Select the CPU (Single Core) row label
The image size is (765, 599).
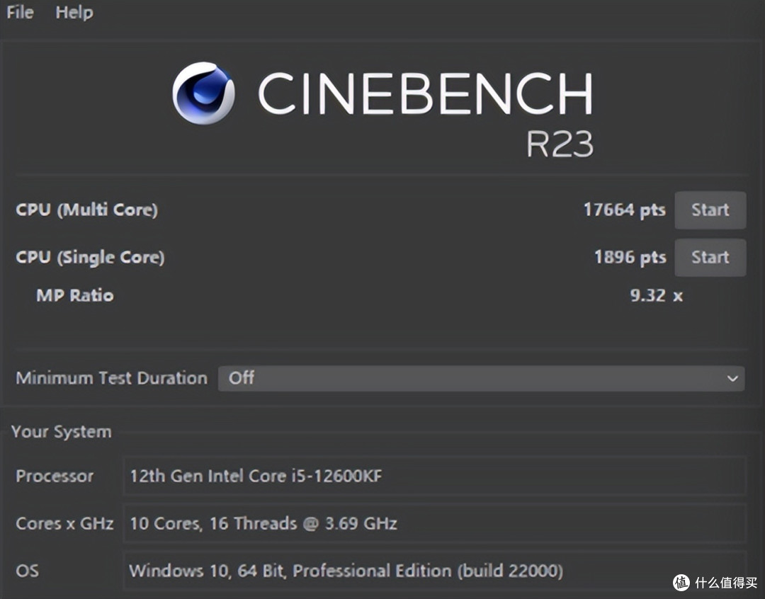pyautogui.click(x=90, y=257)
